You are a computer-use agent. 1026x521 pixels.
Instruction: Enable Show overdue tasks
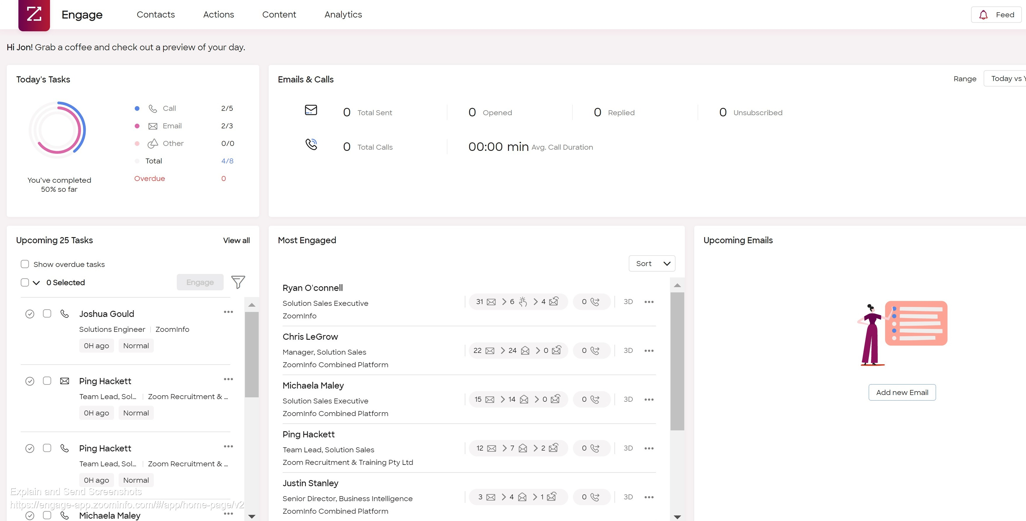25,264
